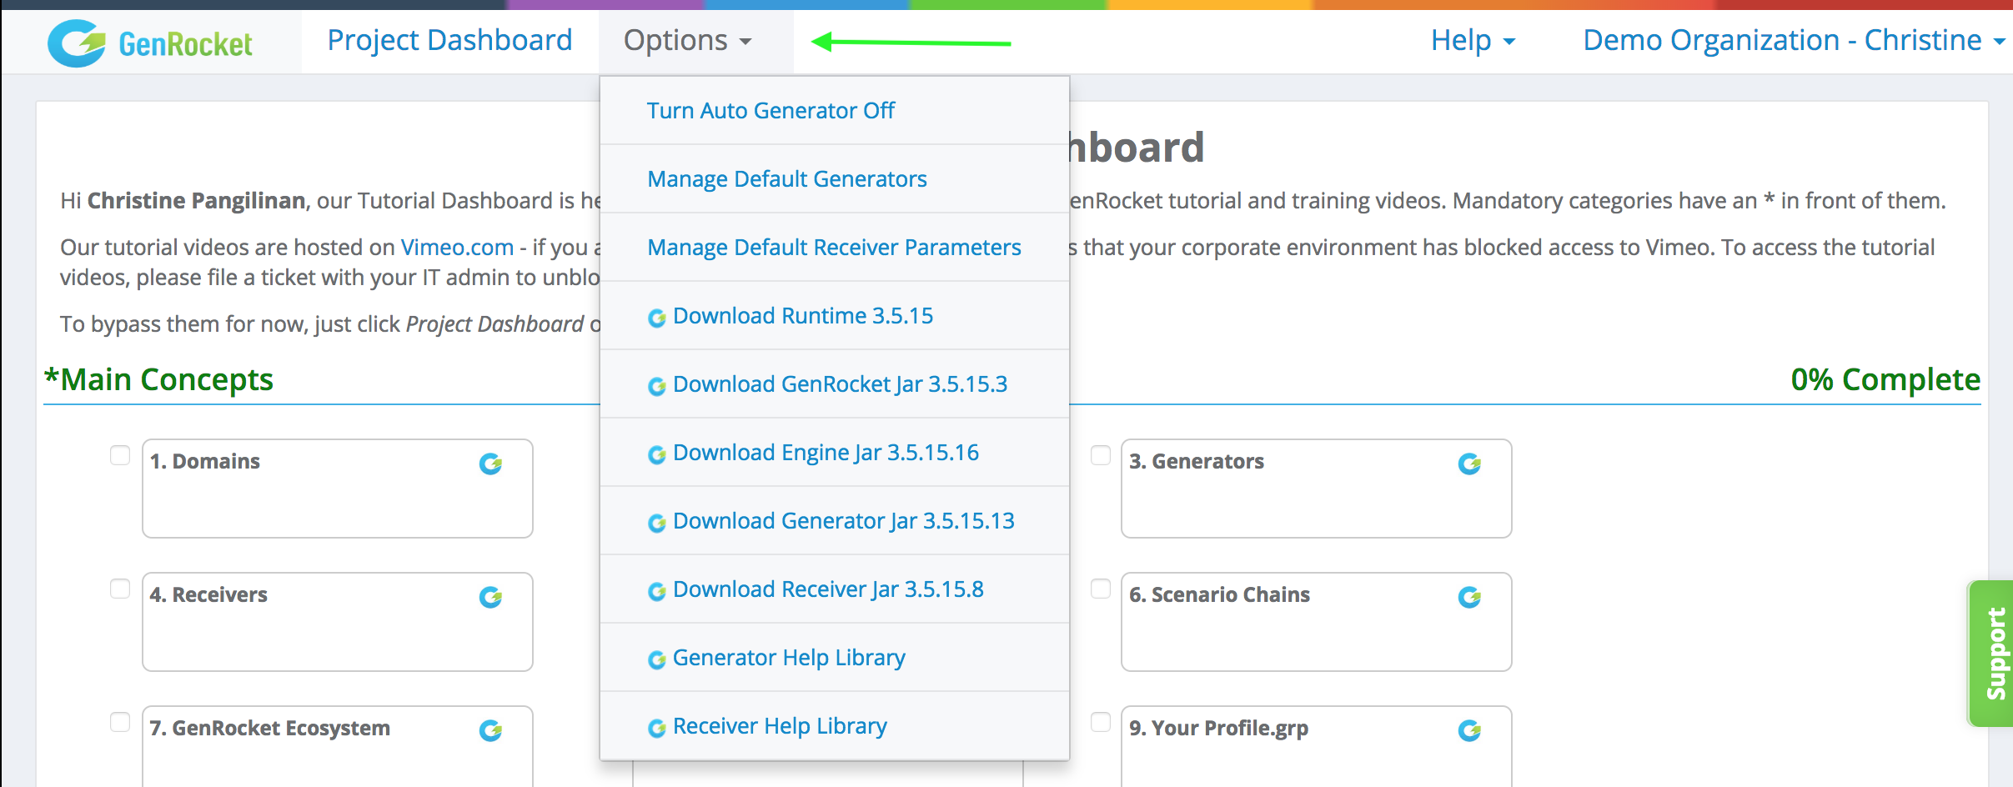
Task: Click the icon beside Receiver Help Library
Action: (x=657, y=728)
